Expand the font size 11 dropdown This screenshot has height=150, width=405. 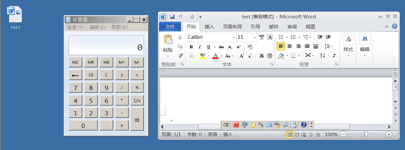pyautogui.click(x=255, y=37)
